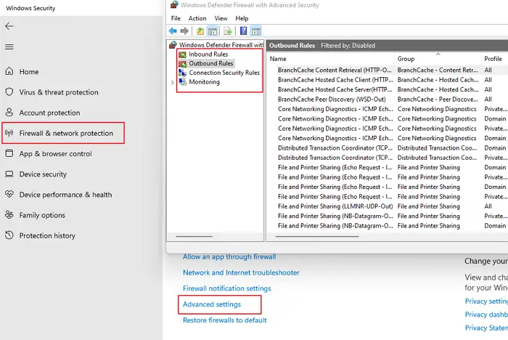Click the Up one level folder icon
This screenshot has width=508, height=340.
coord(200,31)
